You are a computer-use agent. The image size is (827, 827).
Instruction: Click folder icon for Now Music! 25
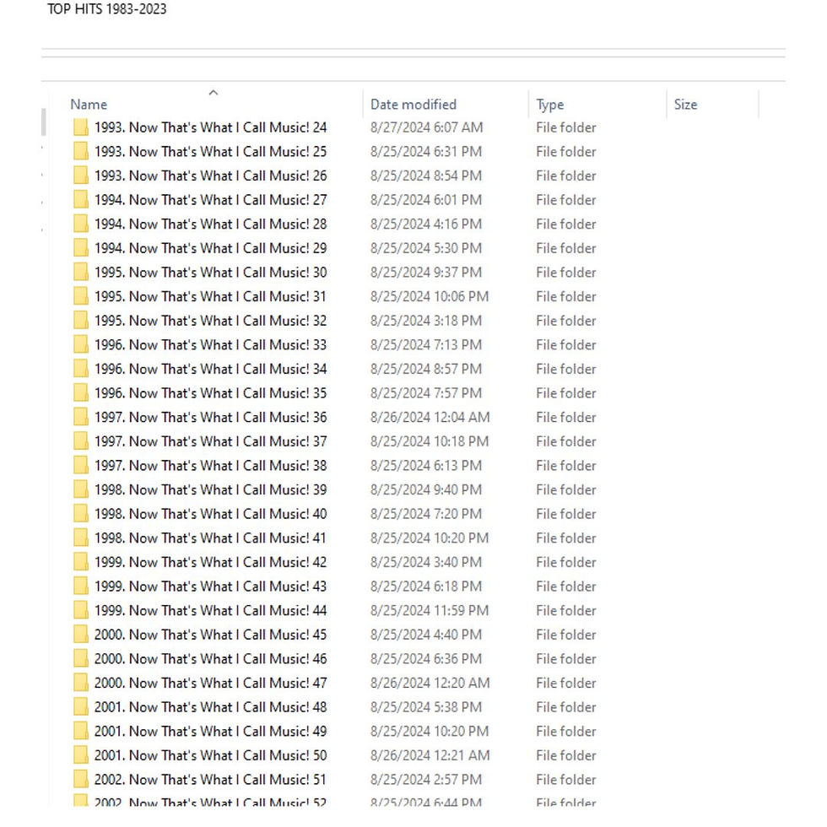[81, 152]
